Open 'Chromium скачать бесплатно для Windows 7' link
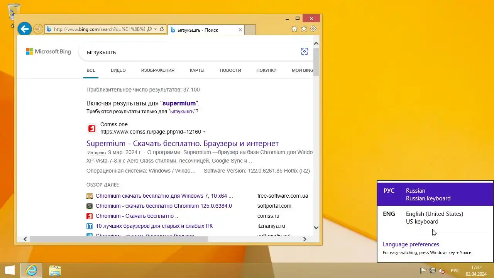Viewport: 494px width, 278px height. pyautogui.click(x=164, y=196)
